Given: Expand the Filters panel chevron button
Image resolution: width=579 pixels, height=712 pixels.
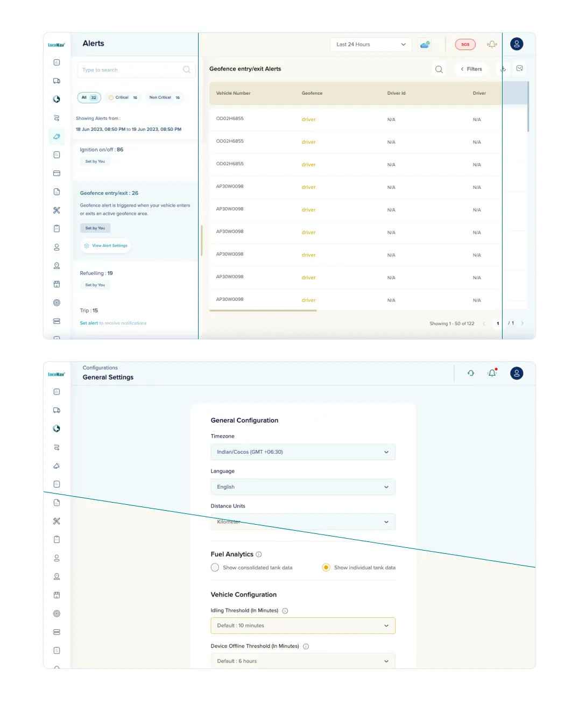Looking at the screenshot, I should [x=471, y=69].
